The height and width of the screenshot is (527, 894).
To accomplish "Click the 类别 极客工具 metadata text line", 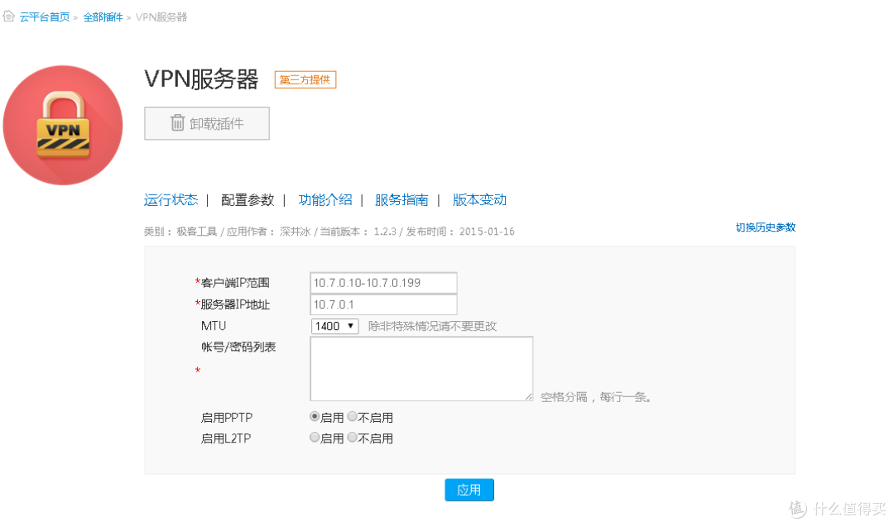I will tap(329, 232).
